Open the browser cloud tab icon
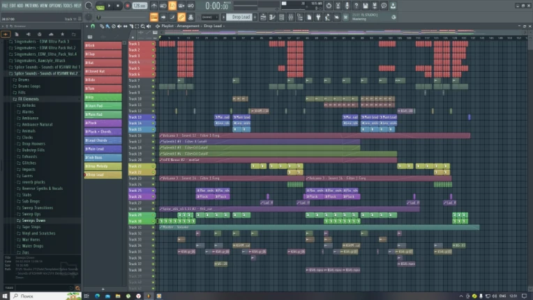533x300 pixels. click(51, 34)
